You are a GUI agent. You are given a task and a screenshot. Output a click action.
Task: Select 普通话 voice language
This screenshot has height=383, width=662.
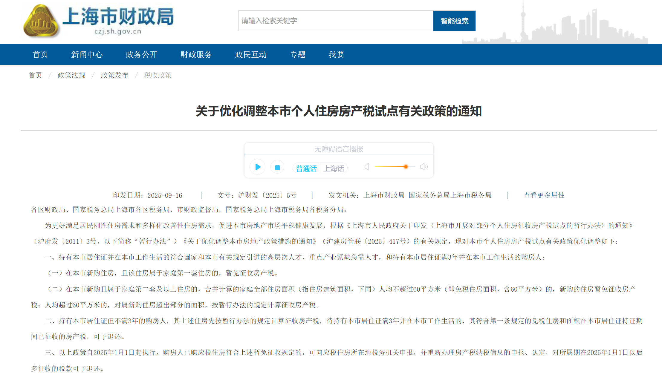pos(306,168)
